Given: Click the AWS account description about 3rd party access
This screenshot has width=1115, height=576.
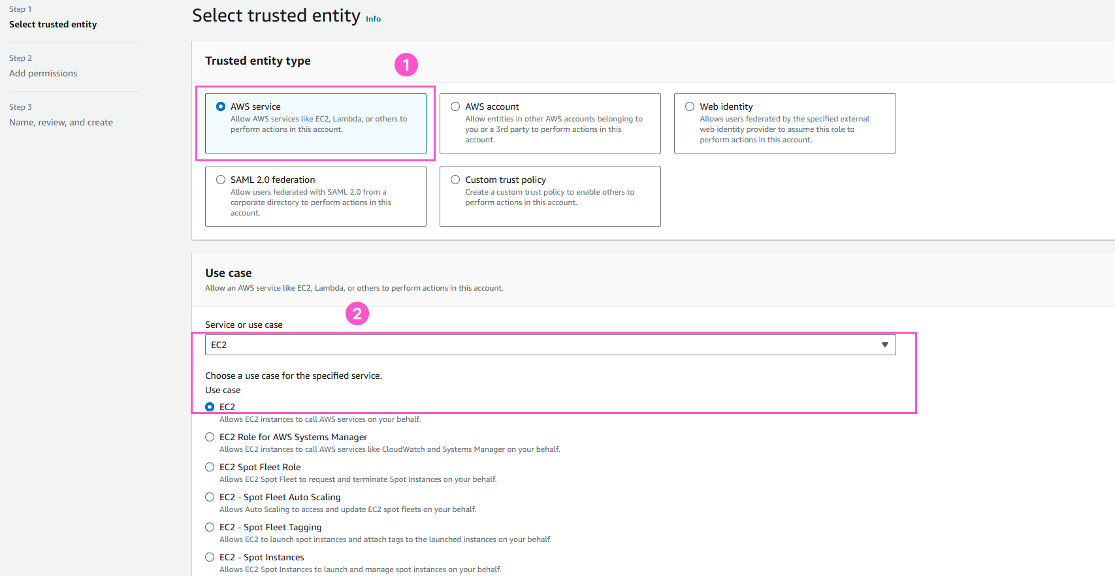Looking at the screenshot, I should 553,129.
